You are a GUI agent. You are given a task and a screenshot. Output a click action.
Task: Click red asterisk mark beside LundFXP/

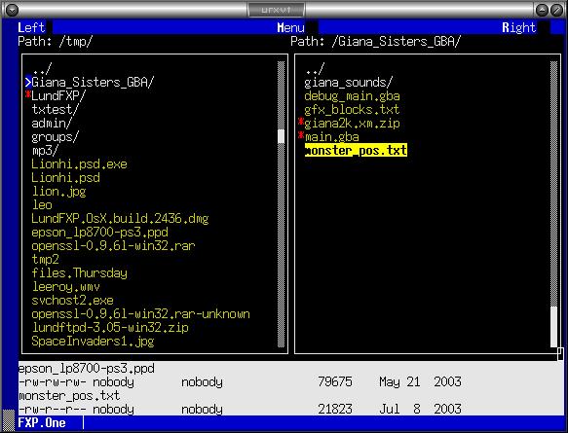tap(28, 94)
